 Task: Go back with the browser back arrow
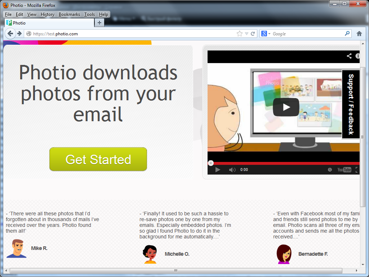pyautogui.click(x=10, y=34)
